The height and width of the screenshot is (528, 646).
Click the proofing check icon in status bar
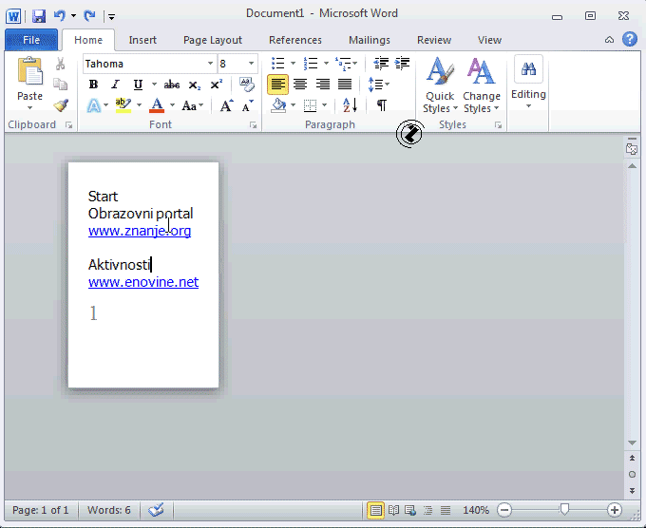pyautogui.click(x=157, y=510)
